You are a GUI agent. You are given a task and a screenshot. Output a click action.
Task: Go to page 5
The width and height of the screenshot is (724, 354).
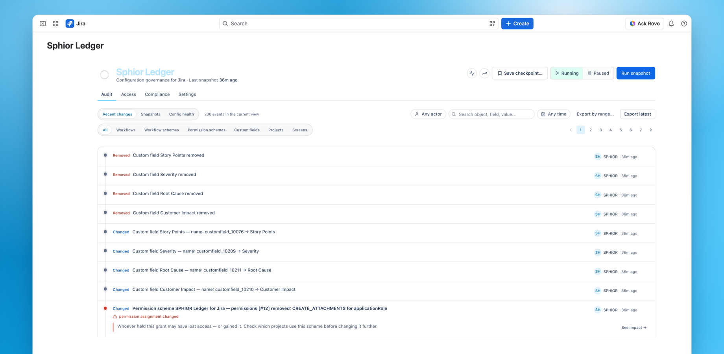[621, 130]
